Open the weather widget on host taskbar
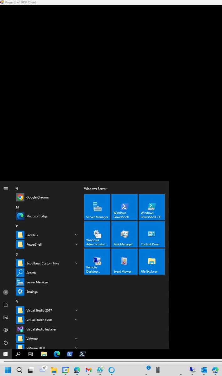The width and height of the screenshot is (222, 376). coord(43,370)
